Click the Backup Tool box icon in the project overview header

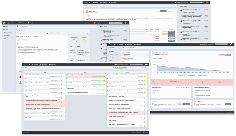(87, 11)
